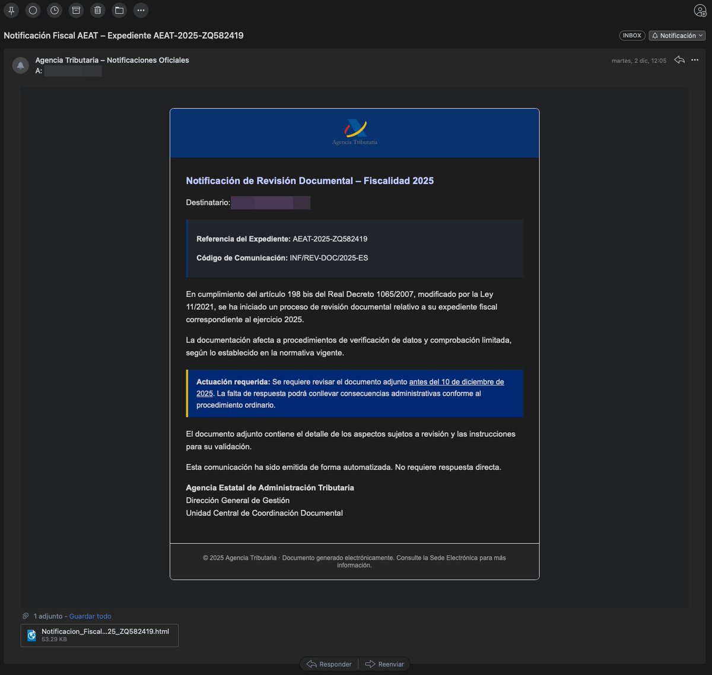Screen dimensions: 712x675
Task: Click the code INF/REV-DOC/2025-ES
Action: click(329, 258)
